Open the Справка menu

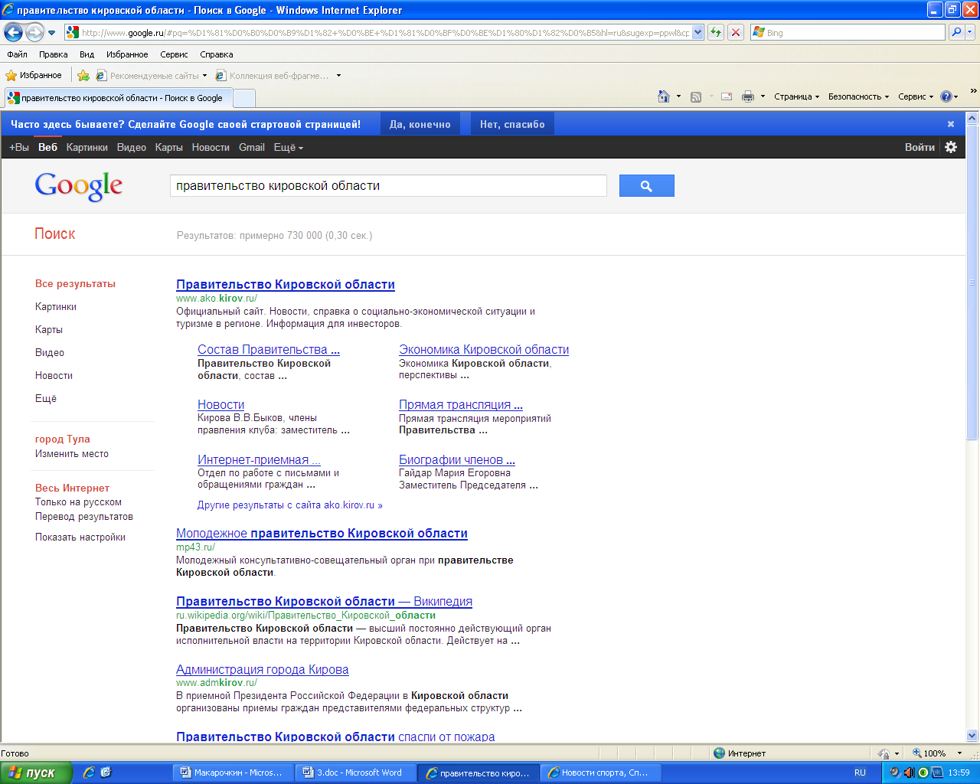216,54
